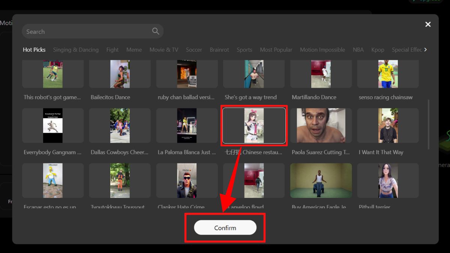Choose the Clanker Hate Crime template

187,180
